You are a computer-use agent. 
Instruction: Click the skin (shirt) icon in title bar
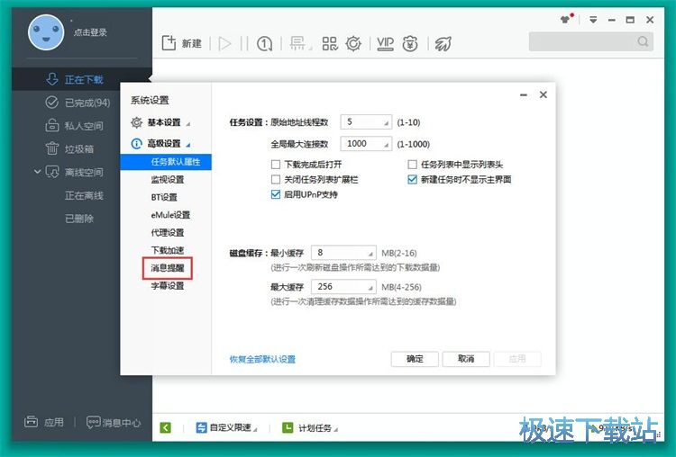566,18
